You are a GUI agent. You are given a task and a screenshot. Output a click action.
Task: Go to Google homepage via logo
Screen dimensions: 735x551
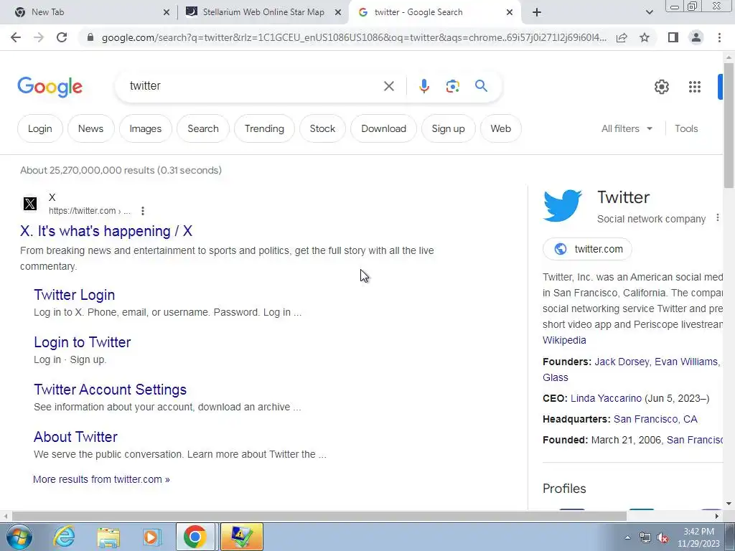click(x=50, y=87)
